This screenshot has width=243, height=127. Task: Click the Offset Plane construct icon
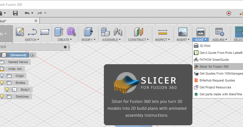[x=138, y=32]
